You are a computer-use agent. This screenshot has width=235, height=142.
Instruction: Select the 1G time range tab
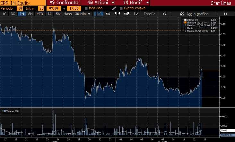click(4, 14)
